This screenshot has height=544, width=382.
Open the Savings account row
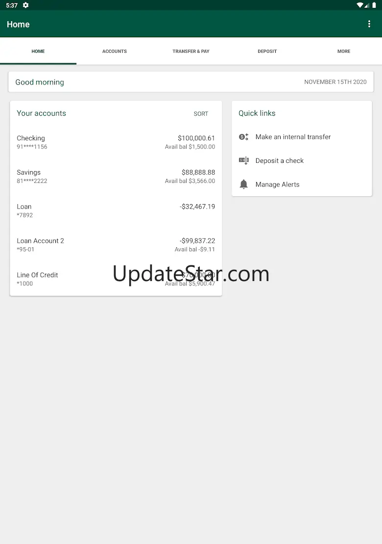116,176
